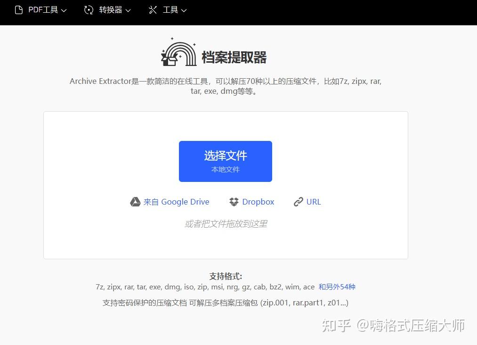The width and height of the screenshot is (477, 345).
Task: Click the 本地文件 label inside the button
Action: (x=225, y=169)
